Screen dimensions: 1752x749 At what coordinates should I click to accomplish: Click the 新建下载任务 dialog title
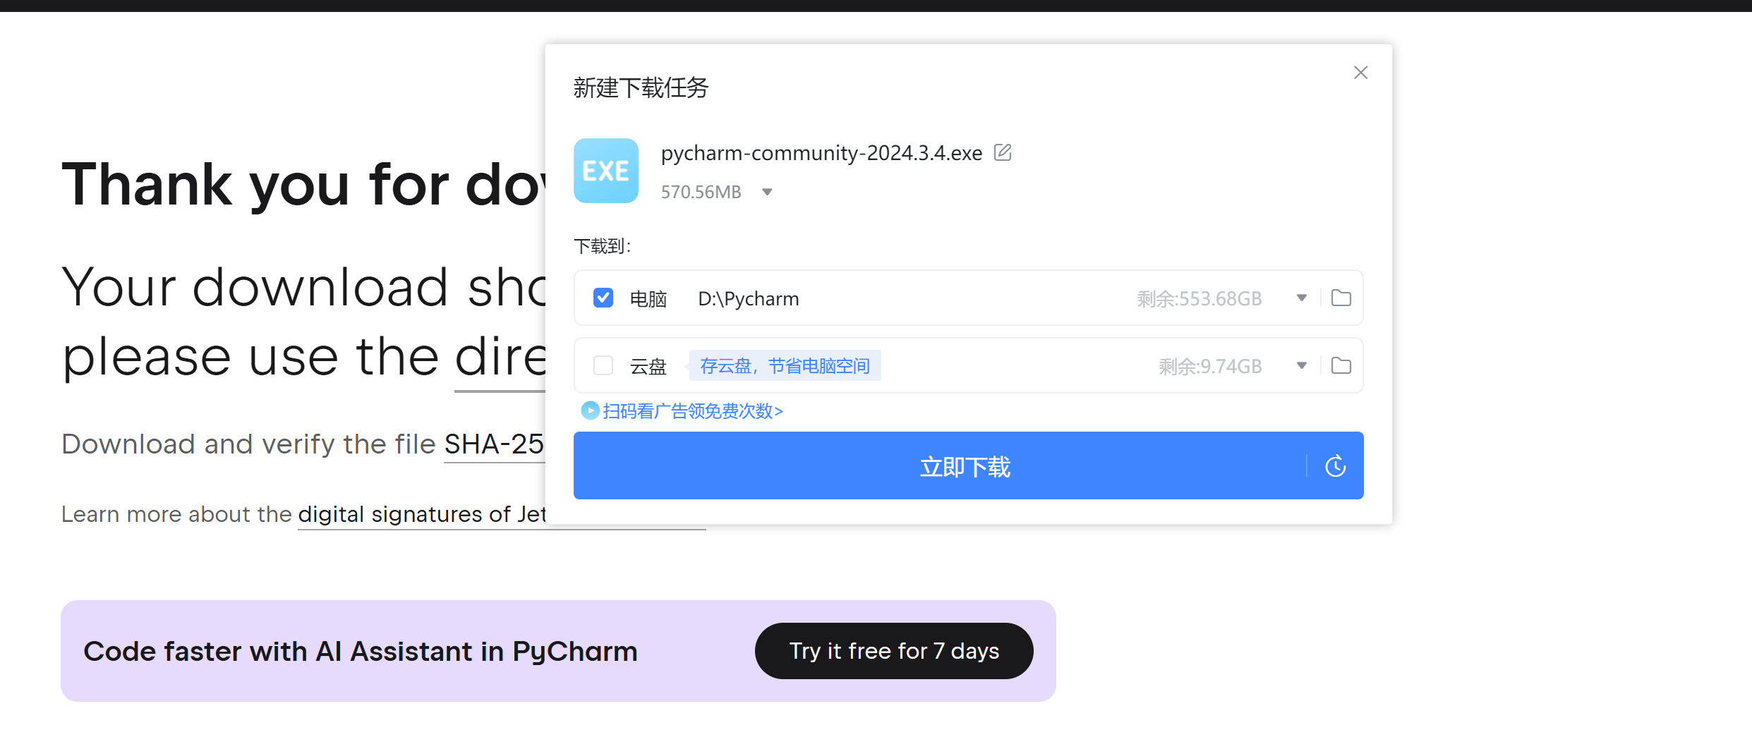click(x=641, y=87)
